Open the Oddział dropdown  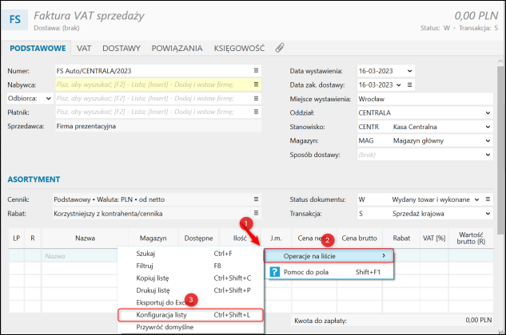coord(488,112)
